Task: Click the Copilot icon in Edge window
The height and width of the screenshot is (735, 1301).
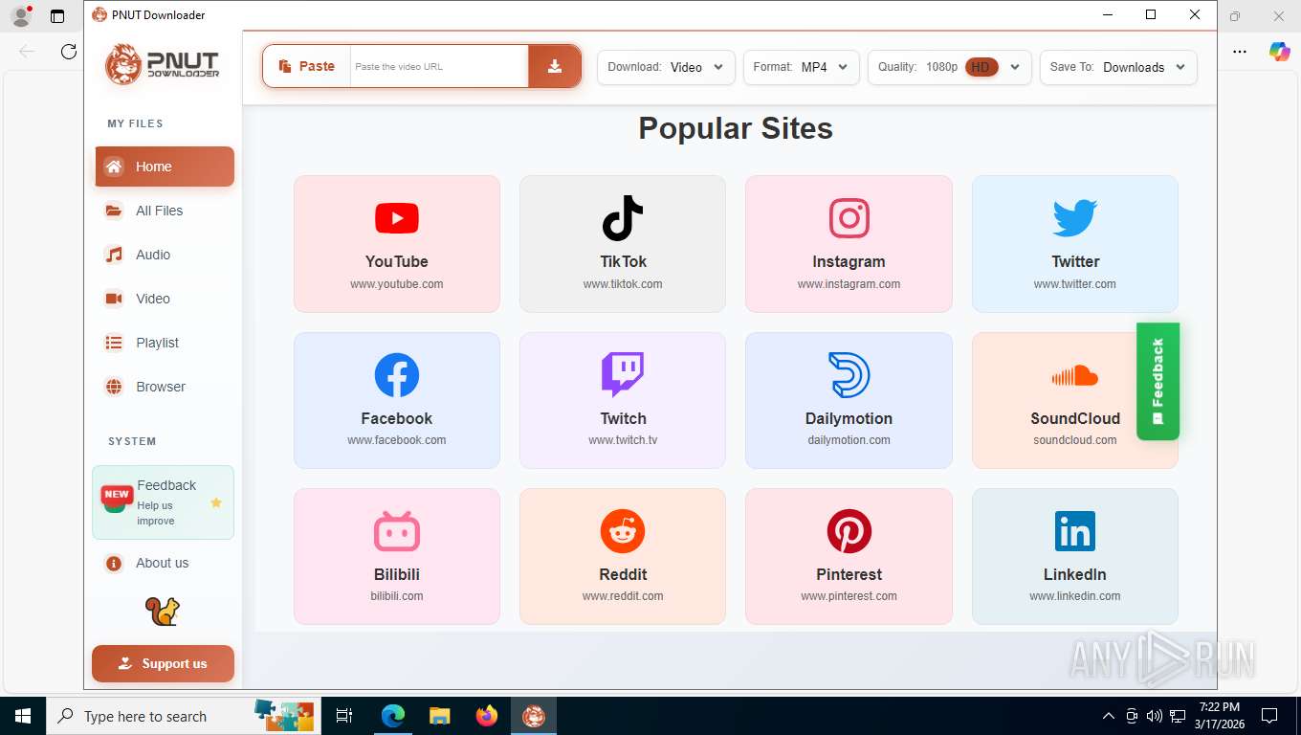Action: click(1279, 52)
